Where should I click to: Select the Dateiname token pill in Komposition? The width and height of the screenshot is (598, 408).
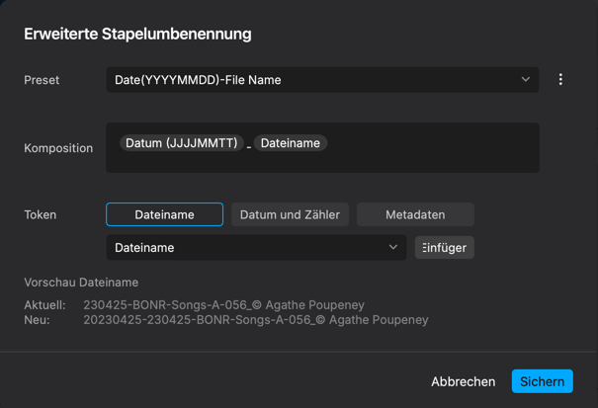(291, 143)
